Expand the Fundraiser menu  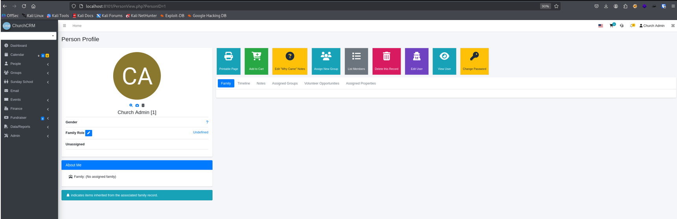(x=29, y=118)
